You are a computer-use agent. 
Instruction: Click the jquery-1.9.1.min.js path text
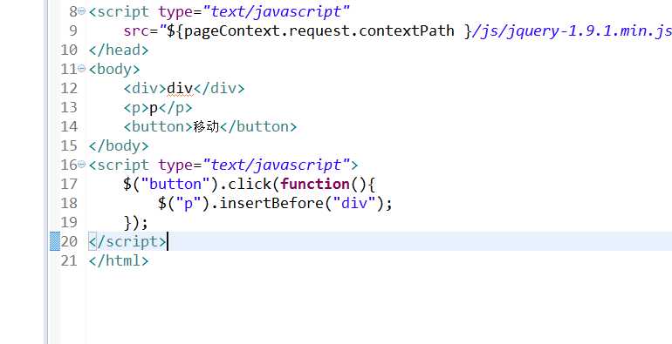572,30
